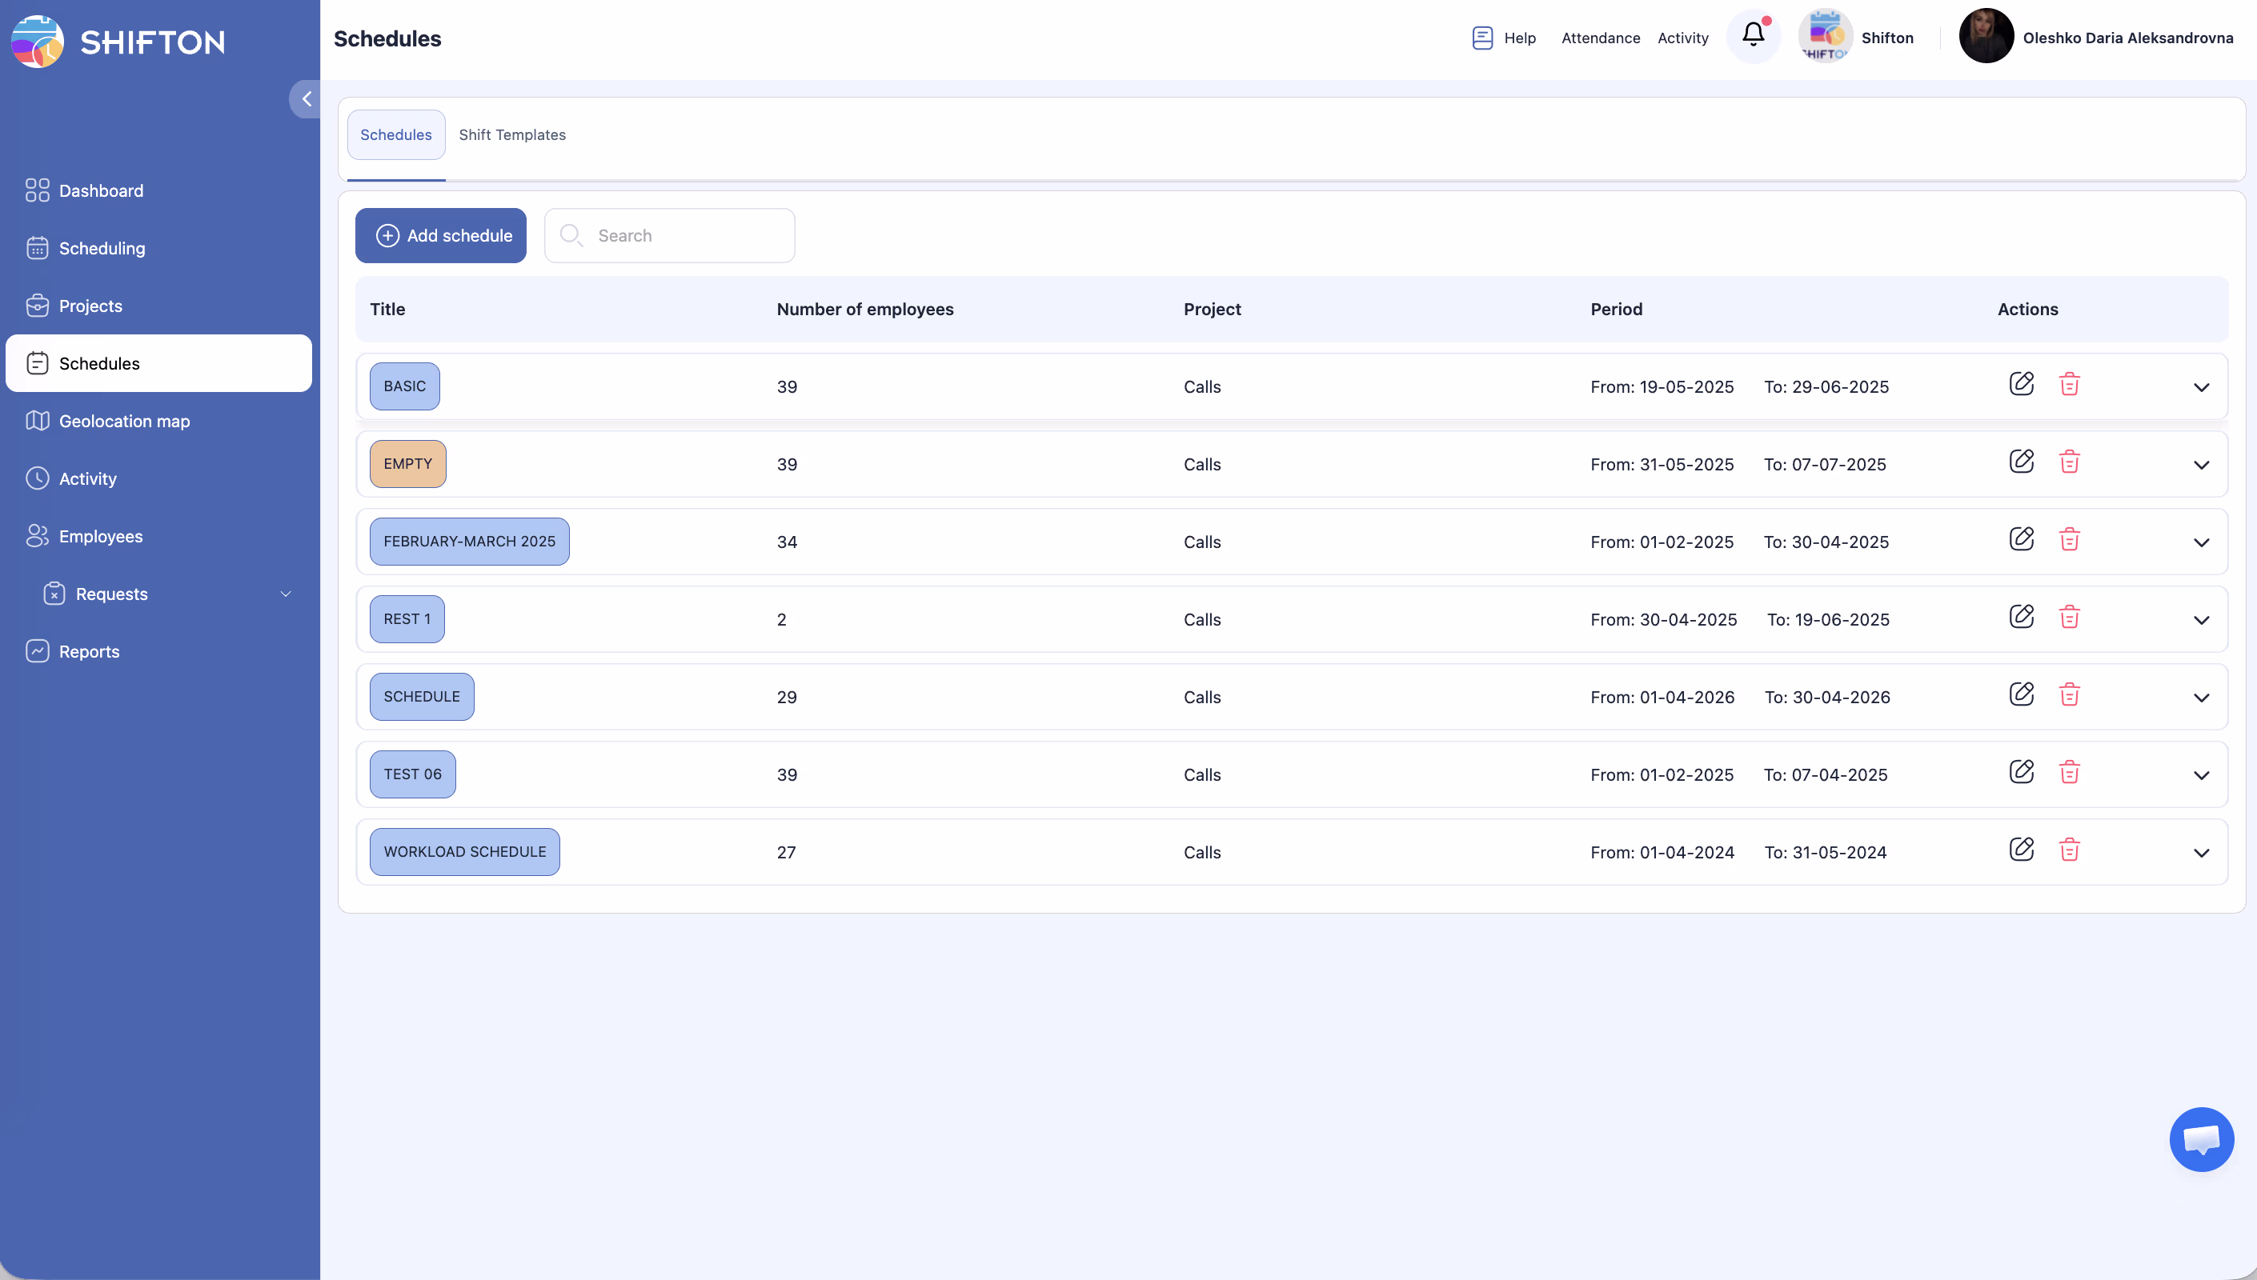Screen dimensions: 2257x1280
Task: Open the Help book icon
Action: click(1482, 38)
